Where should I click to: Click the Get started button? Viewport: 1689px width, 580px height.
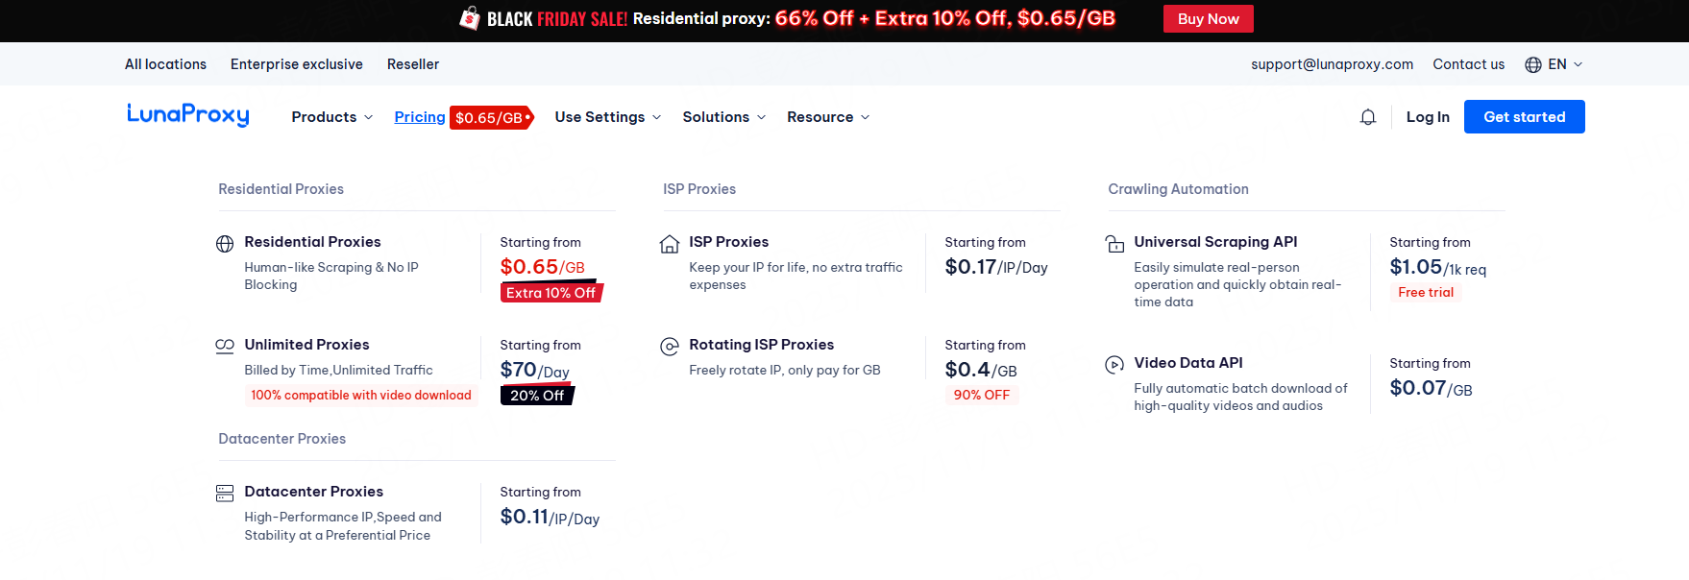pos(1524,117)
